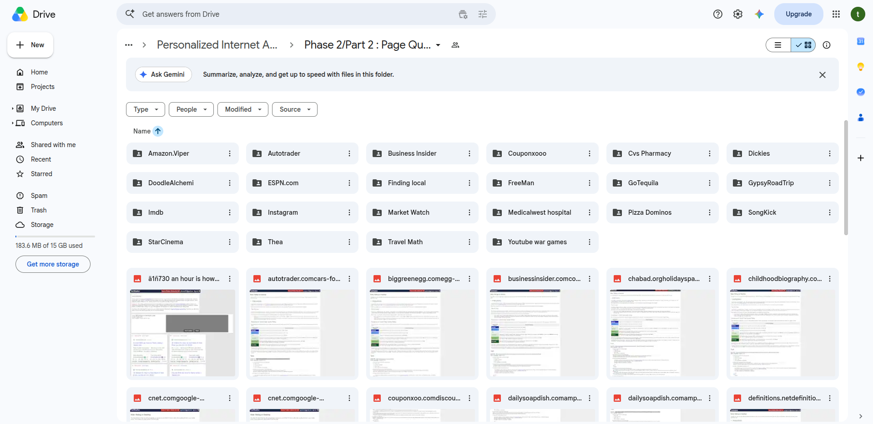This screenshot has height=424, width=873.
Task: Open more actions for Youtube war games
Action: point(590,242)
